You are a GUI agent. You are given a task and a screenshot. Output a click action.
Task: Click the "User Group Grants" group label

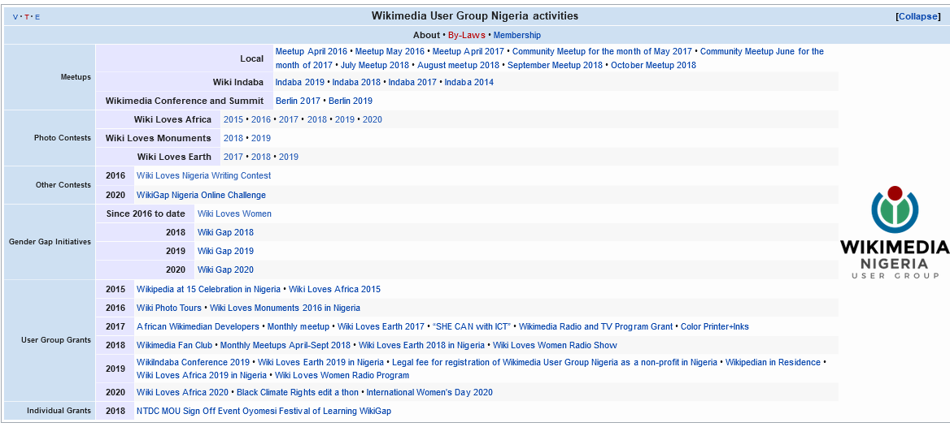click(x=56, y=340)
